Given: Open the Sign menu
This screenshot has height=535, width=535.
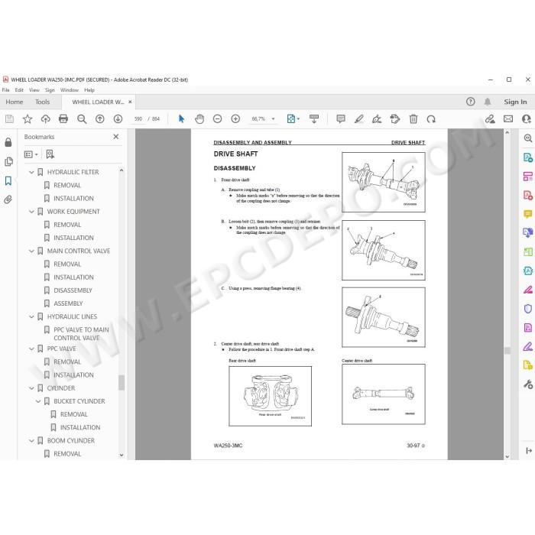Looking at the screenshot, I should 50,90.
